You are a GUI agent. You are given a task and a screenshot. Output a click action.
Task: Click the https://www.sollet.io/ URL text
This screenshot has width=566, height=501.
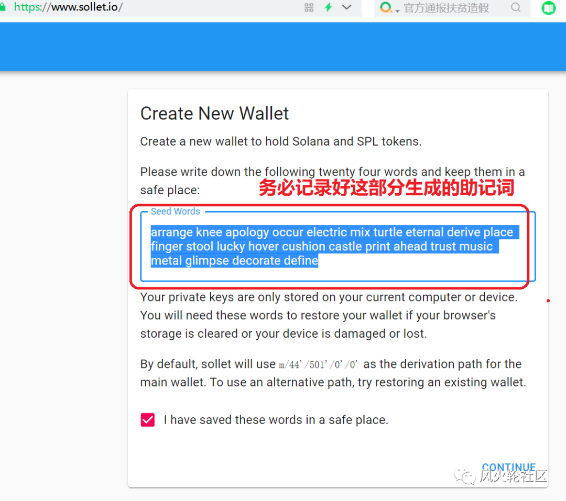click(x=68, y=7)
